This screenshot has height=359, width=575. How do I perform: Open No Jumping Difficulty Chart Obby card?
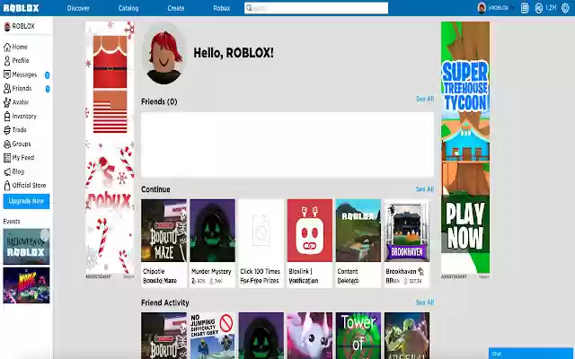pos(212,335)
